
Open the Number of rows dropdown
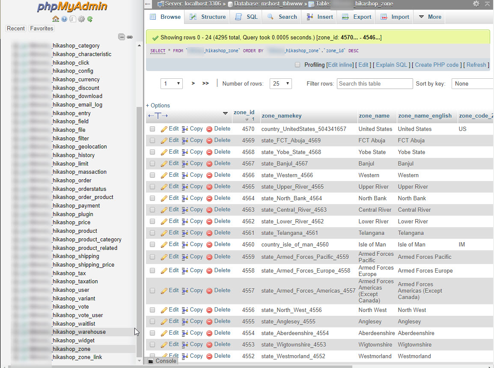(x=280, y=83)
